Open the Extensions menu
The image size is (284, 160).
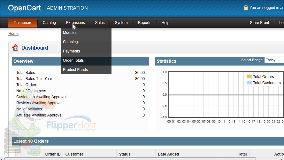click(x=75, y=23)
